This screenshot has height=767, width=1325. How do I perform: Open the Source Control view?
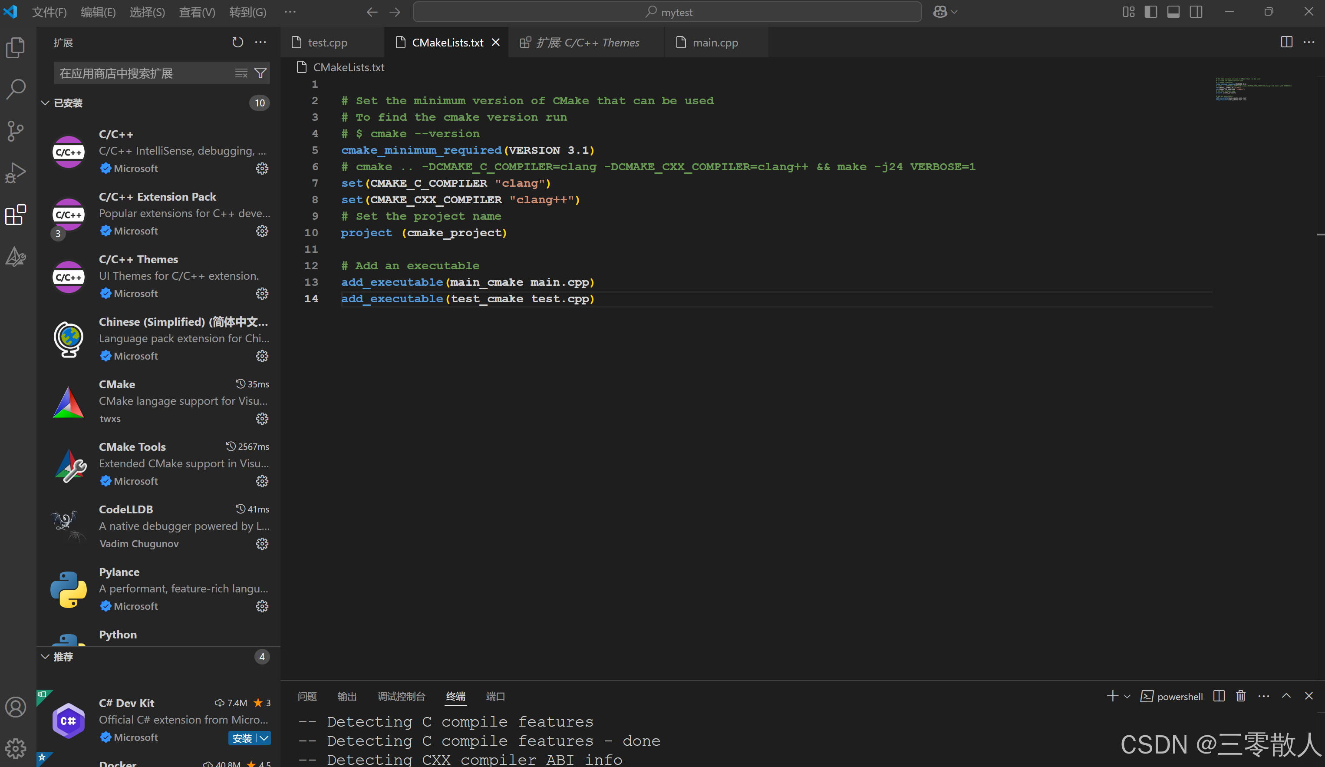point(15,131)
